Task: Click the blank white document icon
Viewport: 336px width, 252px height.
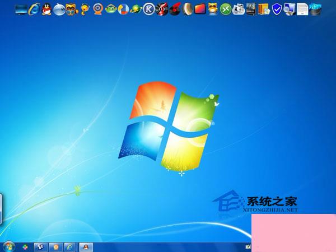Action: pos(302,10)
